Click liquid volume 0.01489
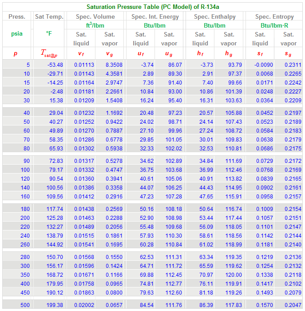Screen dimensions: 305x311 (x=84, y=227)
